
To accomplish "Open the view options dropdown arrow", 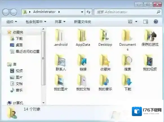I will click(136, 22).
